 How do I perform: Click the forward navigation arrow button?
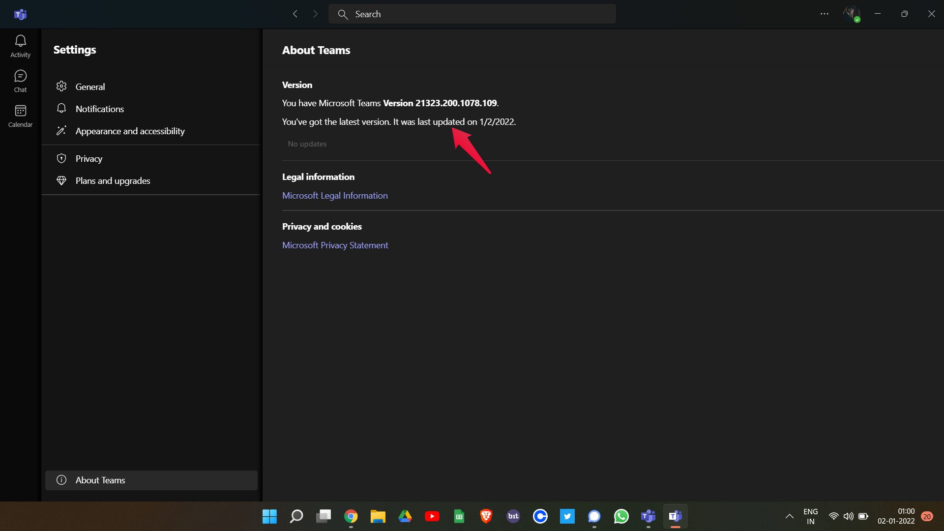pyautogui.click(x=315, y=13)
